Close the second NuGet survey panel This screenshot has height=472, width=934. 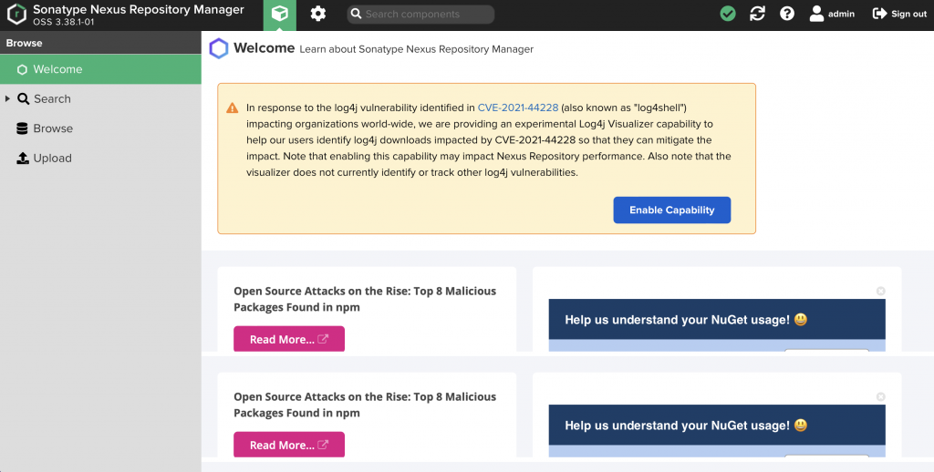pos(880,396)
